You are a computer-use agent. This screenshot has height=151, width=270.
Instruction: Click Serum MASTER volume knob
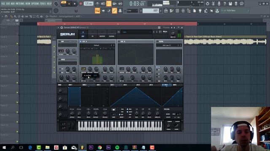tap(173, 34)
